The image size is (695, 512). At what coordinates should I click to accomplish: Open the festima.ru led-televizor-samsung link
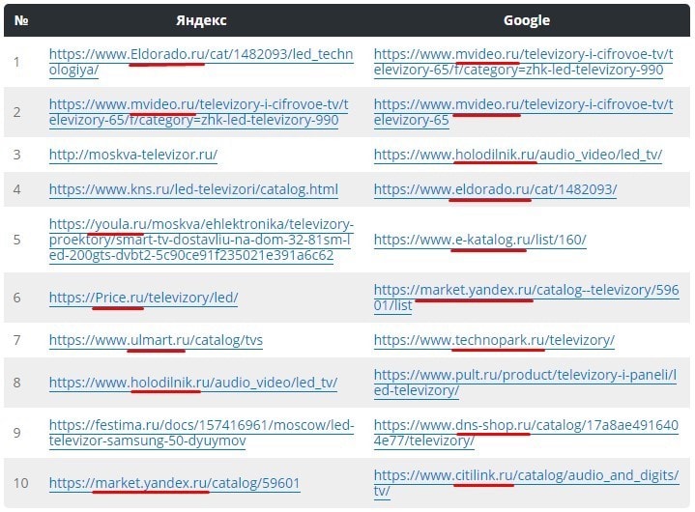[x=201, y=433]
